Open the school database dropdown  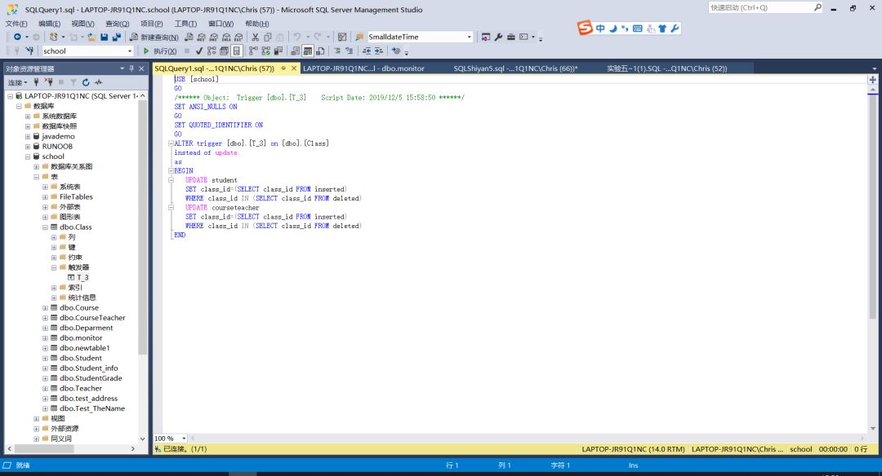(128, 51)
